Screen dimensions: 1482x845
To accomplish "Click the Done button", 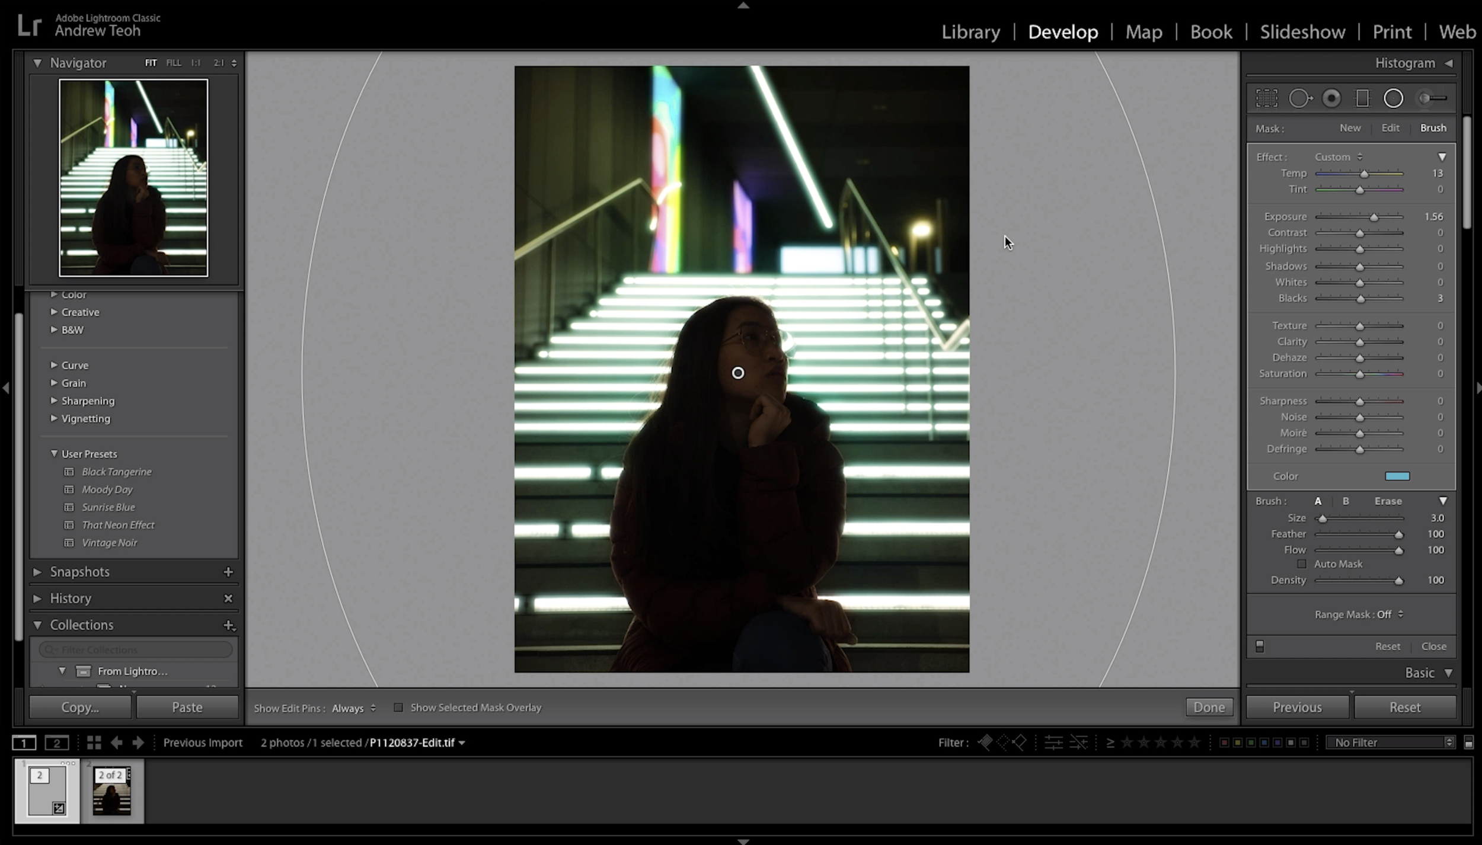I will click(x=1209, y=706).
